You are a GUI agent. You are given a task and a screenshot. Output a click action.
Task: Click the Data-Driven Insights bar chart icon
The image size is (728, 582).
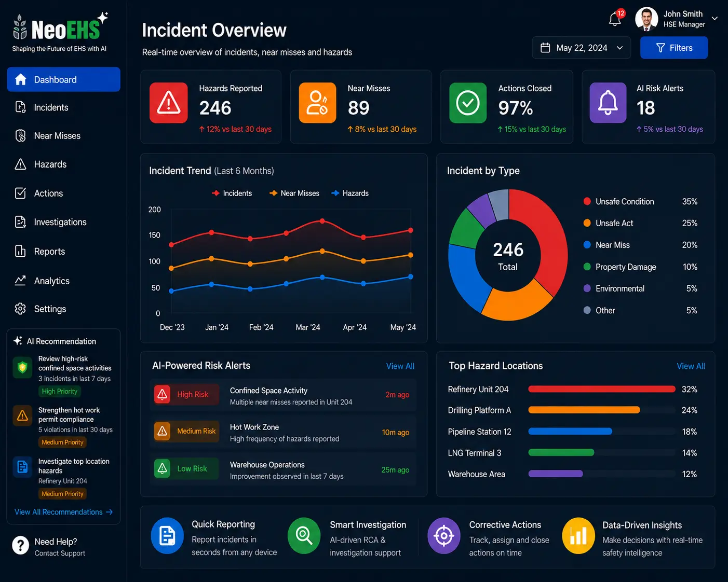pos(578,536)
